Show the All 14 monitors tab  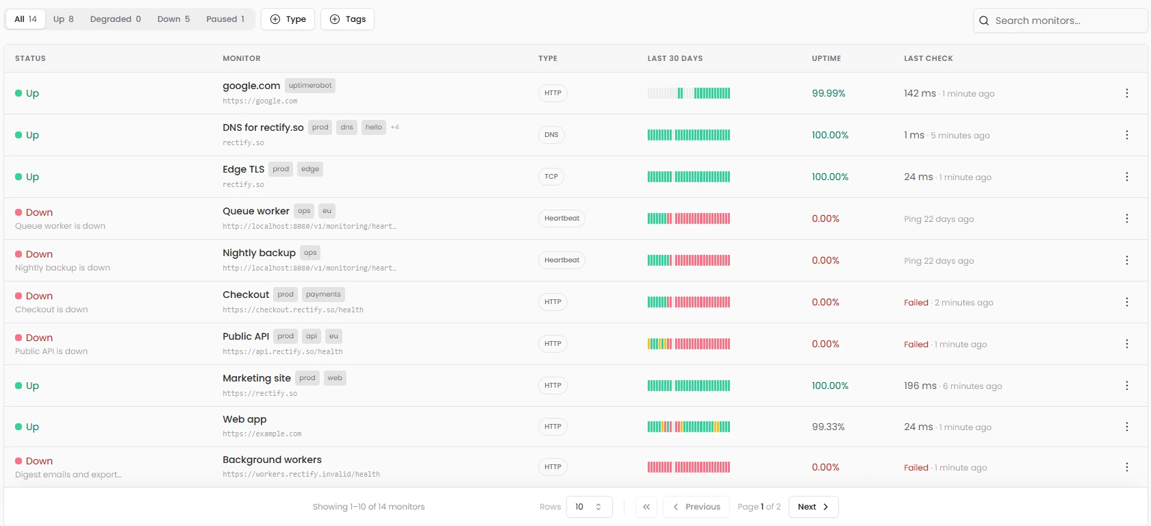[26, 19]
